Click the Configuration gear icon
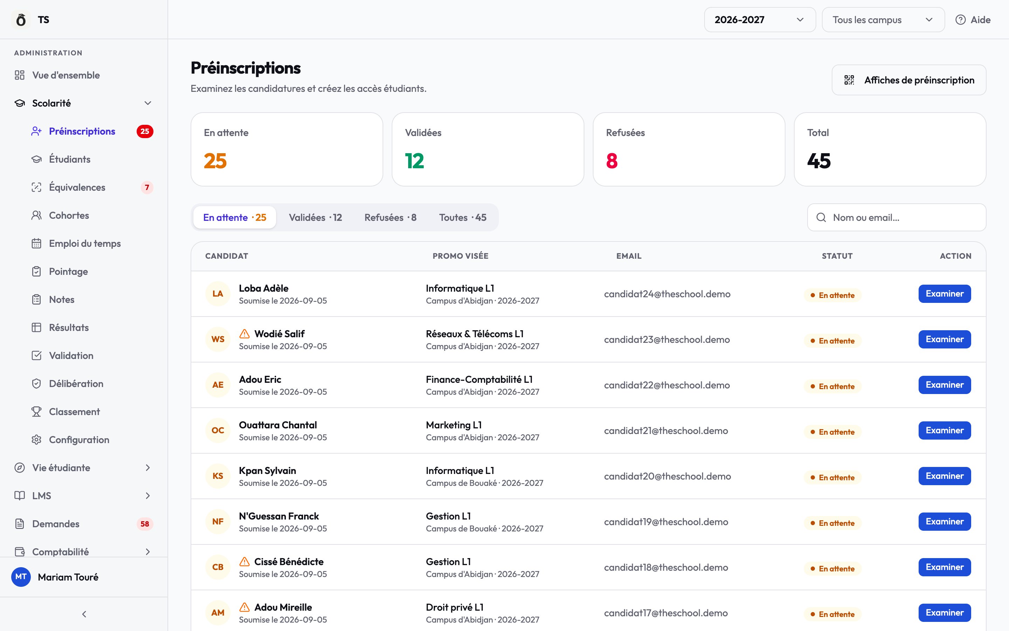 [x=37, y=440]
